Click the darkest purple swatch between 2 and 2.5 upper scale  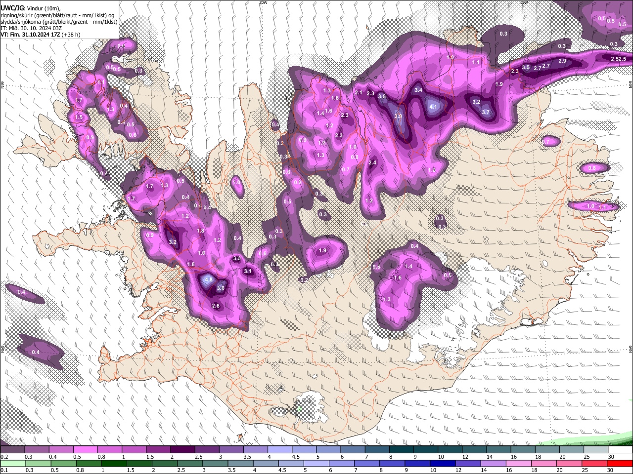(x=182, y=450)
